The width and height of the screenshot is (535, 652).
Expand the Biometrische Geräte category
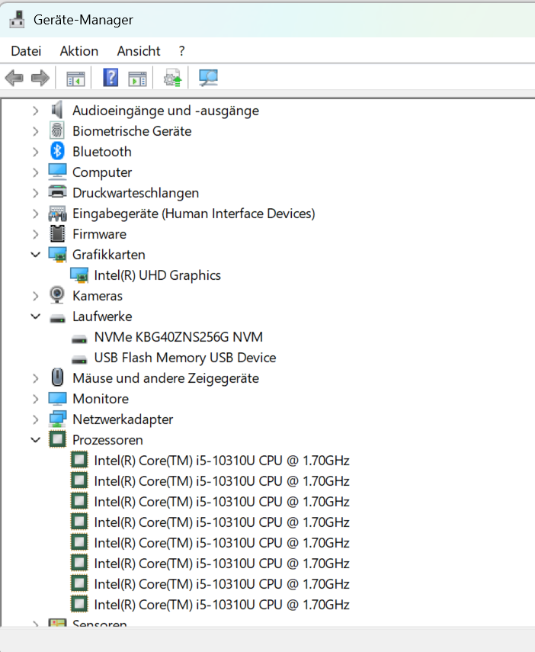coord(36,131)
